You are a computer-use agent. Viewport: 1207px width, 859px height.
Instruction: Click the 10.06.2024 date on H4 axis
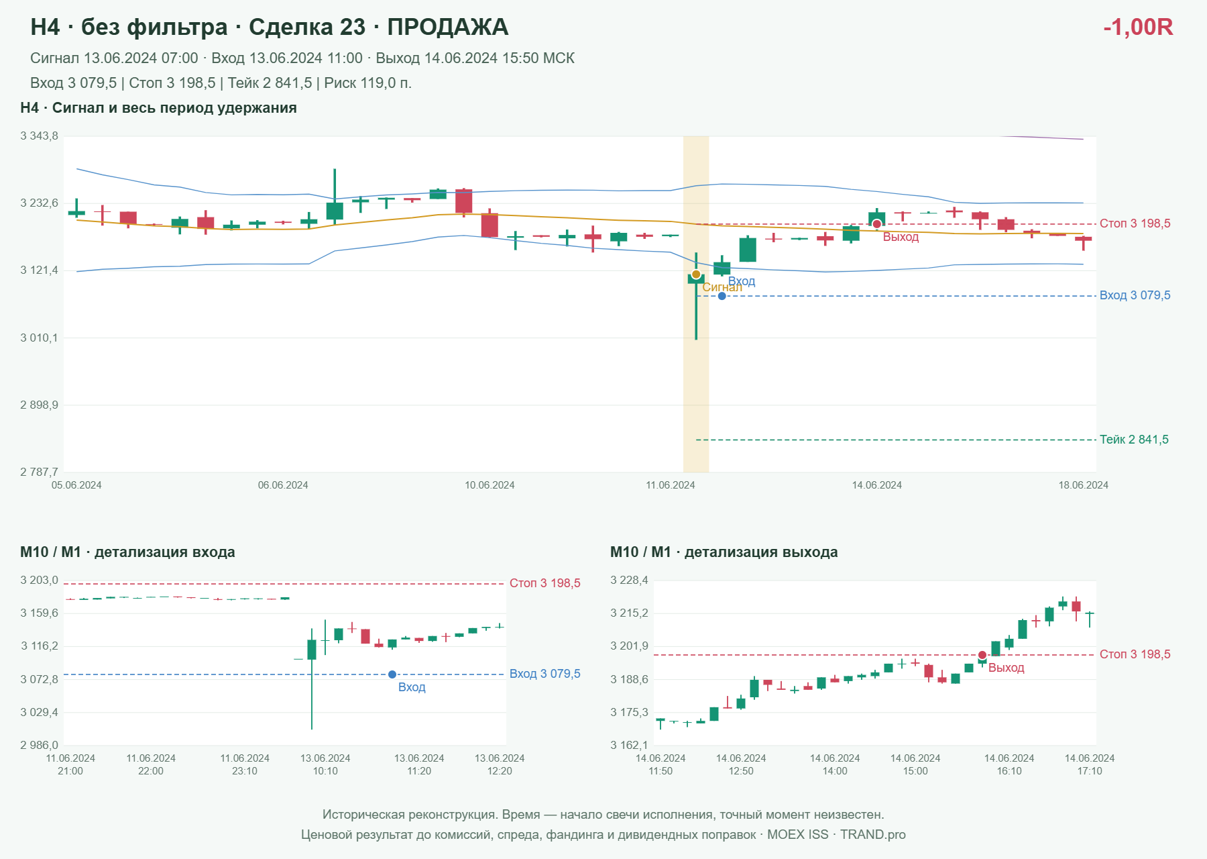click(x=490, y=485)
